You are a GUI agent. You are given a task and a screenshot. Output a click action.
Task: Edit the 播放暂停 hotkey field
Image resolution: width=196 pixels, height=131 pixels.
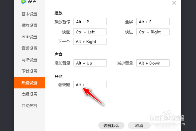(x=90, y=22)
